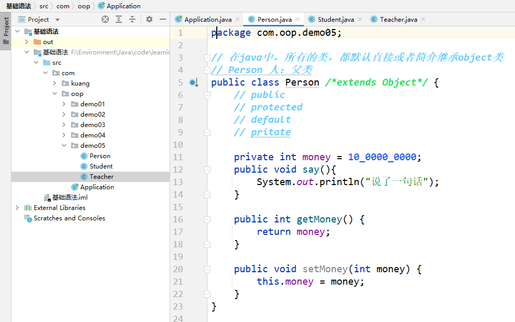Close the Application.java tab

coord(238,19)
